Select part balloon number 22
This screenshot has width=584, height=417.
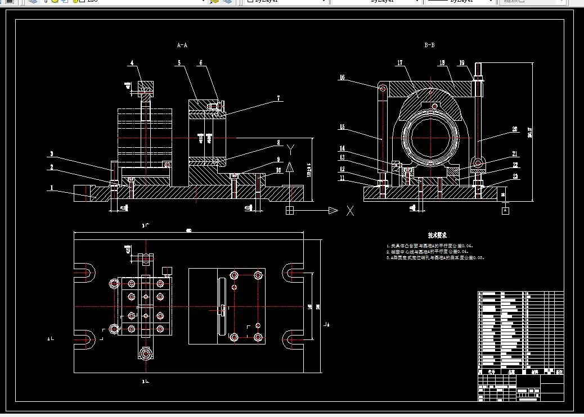(x=515, y=165)
